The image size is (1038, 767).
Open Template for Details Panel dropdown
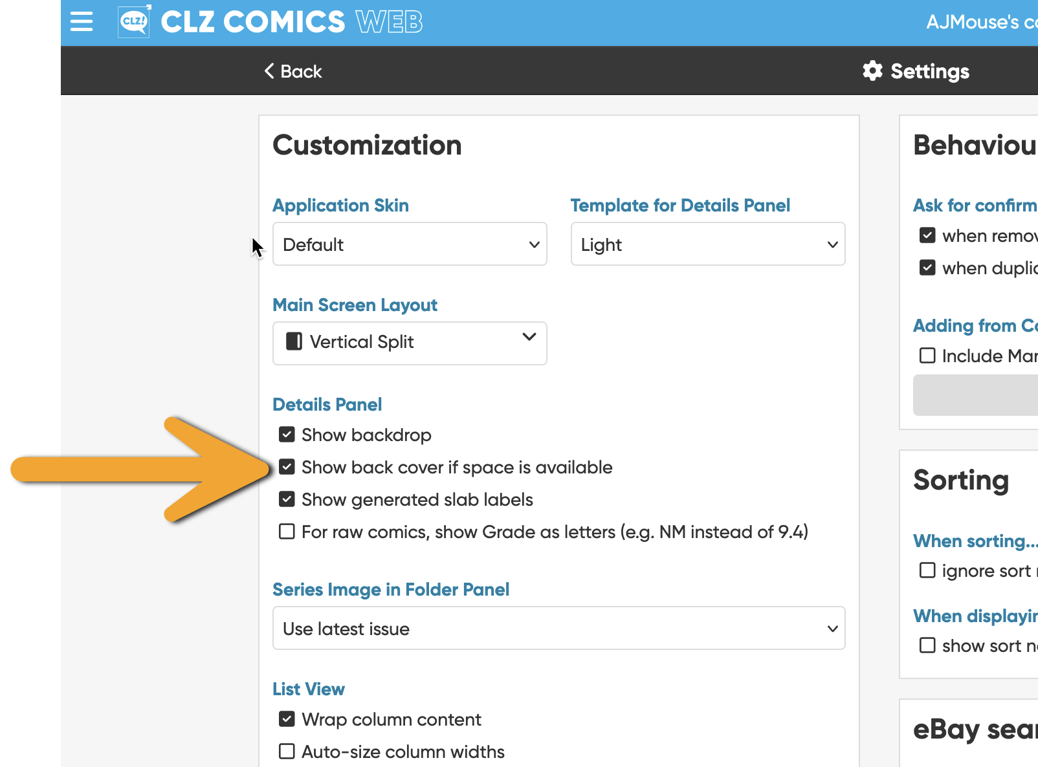pos(707,244)
